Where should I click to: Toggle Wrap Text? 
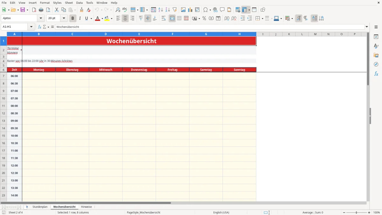(x=164, y=18)
